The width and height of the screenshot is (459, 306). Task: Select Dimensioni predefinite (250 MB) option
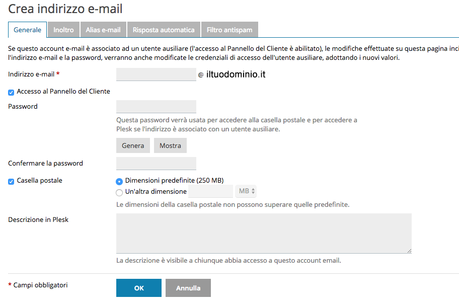click(119, 182)
